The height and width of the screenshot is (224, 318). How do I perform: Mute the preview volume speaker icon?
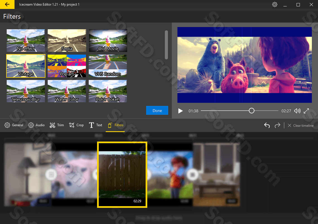(x=297, y=111)
